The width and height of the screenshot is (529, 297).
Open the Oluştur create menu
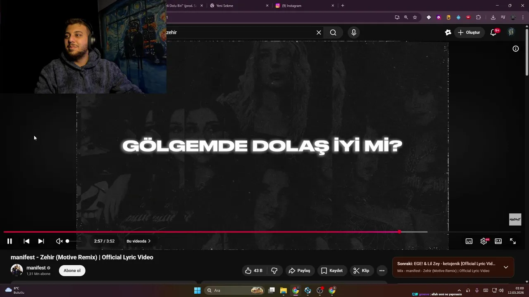(469, 33)
